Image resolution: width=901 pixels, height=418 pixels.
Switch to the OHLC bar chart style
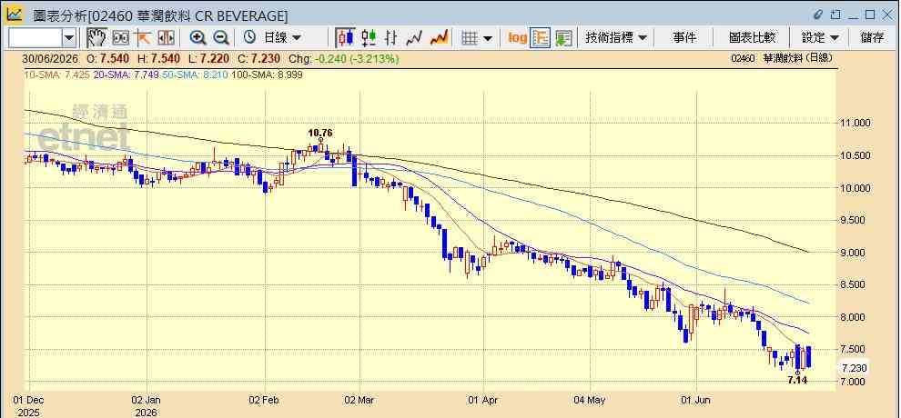[391, 38]
